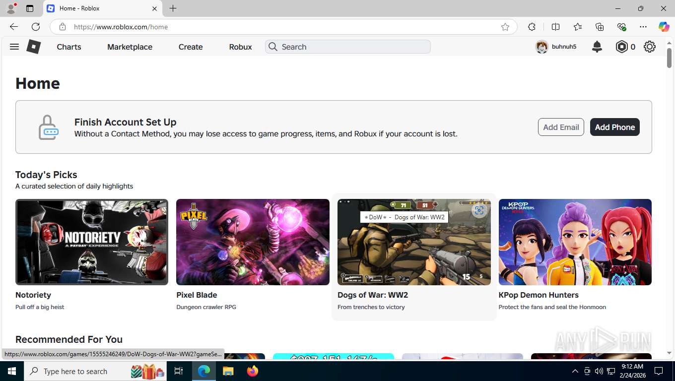Click the Today's Picks heading

[46, 175]
